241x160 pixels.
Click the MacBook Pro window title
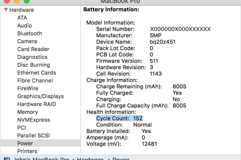coord(121,2)
